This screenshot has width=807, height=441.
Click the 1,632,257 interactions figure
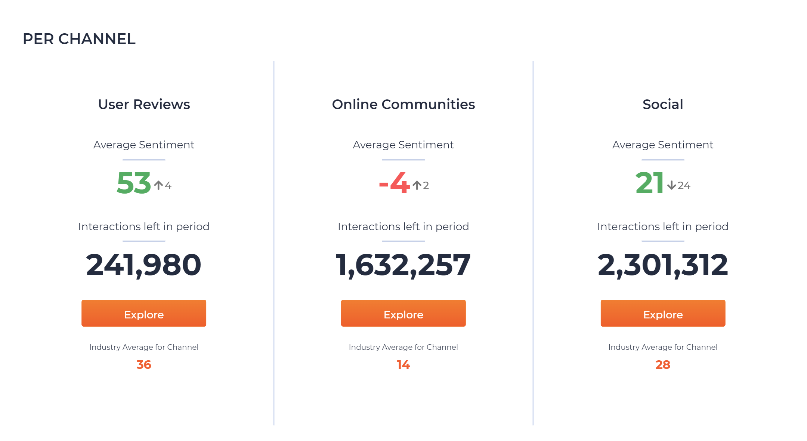point(403,265)
